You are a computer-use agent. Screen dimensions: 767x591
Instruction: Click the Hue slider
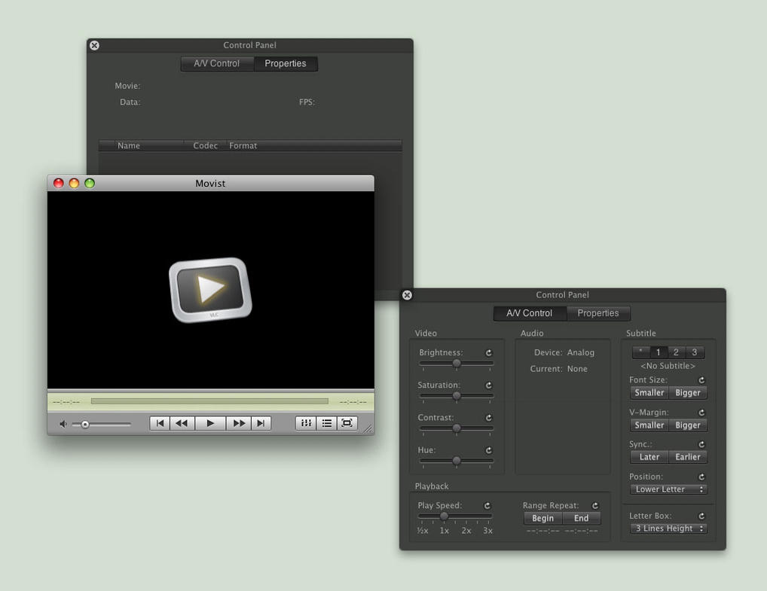tap(457, 461)
